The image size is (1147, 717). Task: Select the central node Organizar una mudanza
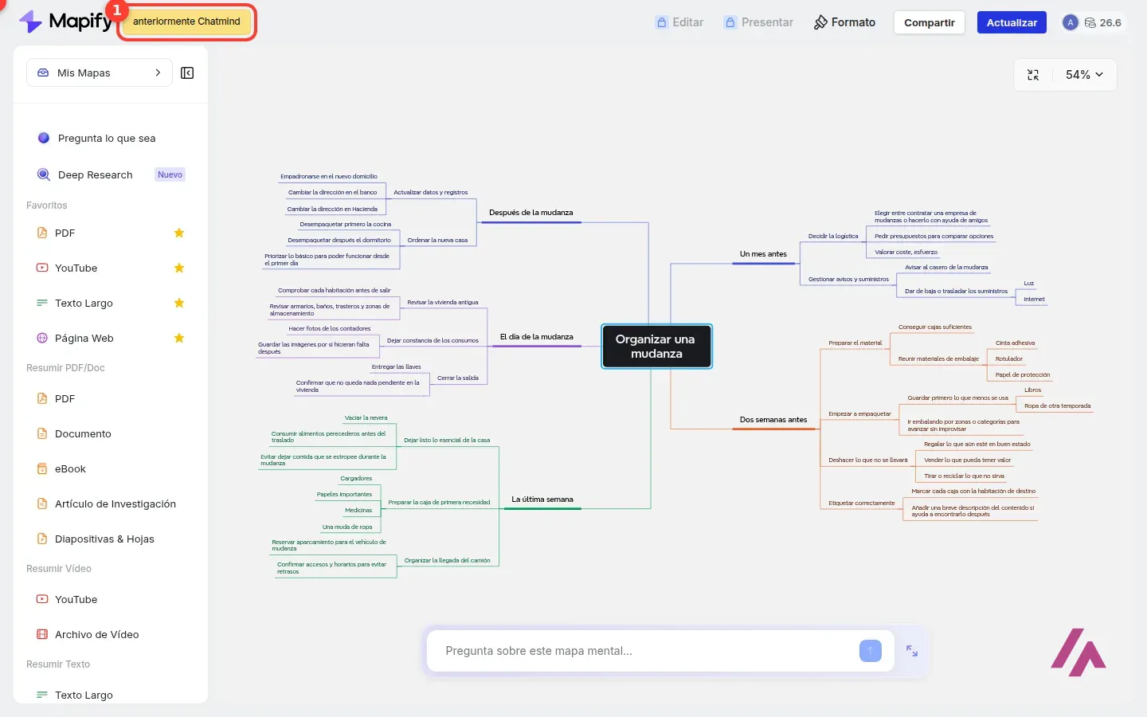[656, 347]
